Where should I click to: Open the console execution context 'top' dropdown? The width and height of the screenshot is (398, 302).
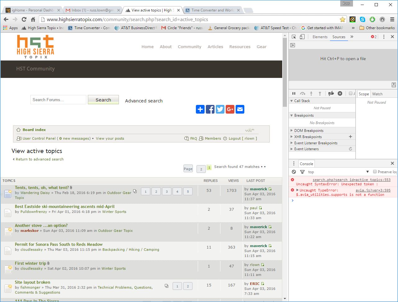[338, 172]
